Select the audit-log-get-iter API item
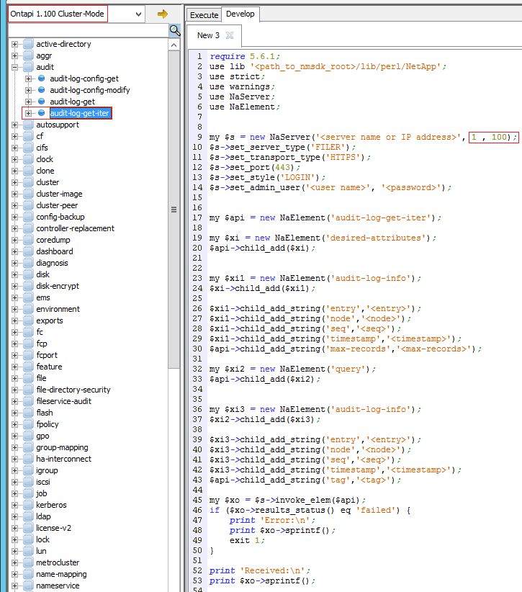 tap(80, 113)
